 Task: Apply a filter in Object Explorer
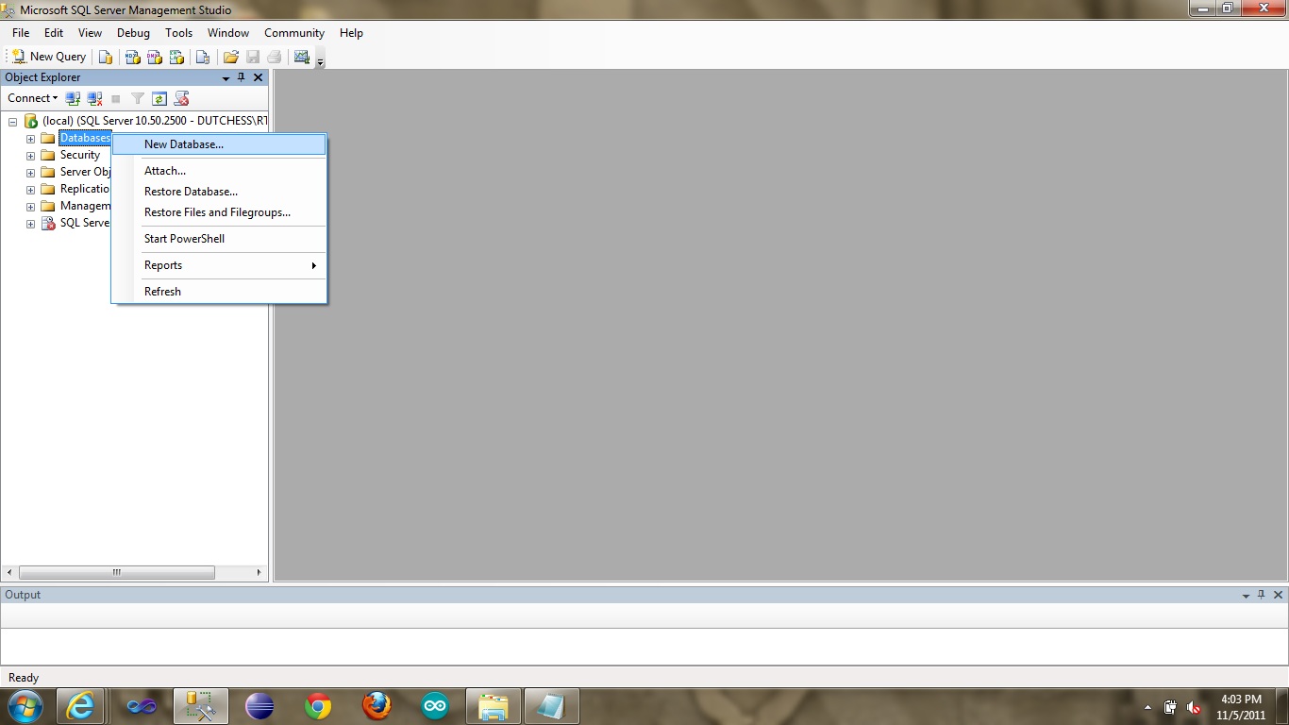pyautogui.click(x=137, y=98)
